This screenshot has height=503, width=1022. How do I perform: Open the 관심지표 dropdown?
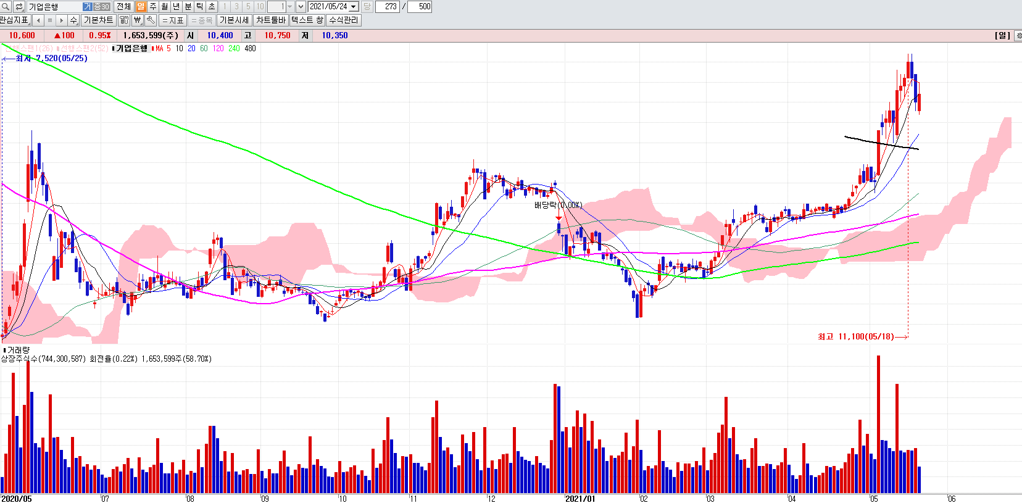click(x=15, y=20)
